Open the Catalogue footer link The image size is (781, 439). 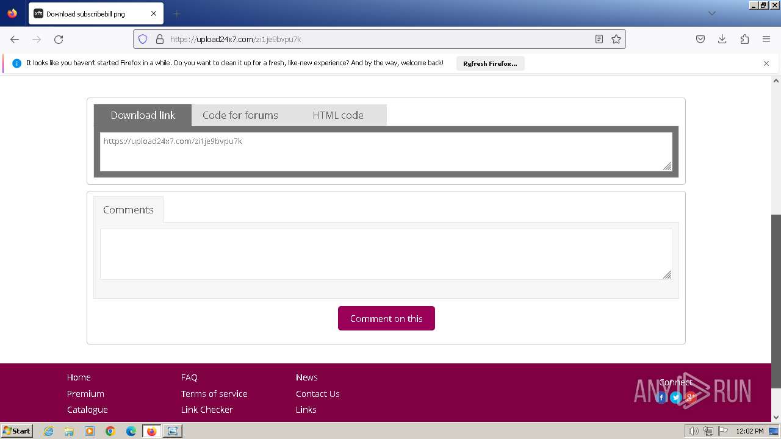pyautogui.click(x=87, y=410)
